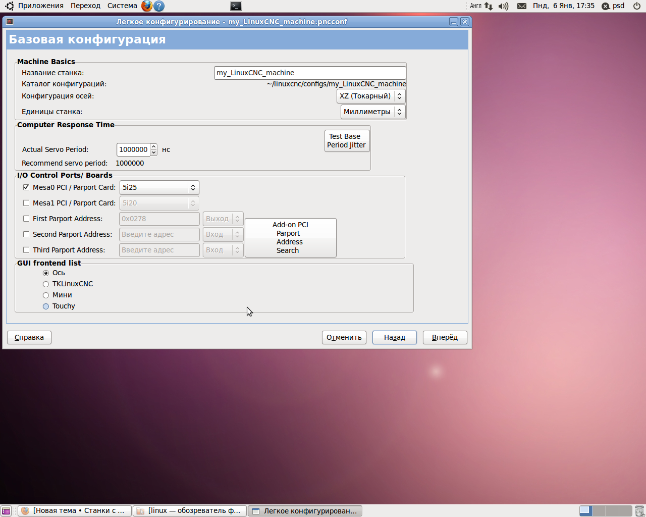
Task: Click the Computer Response Time section label
Action: pyautogui.click(x=66, y=125)
